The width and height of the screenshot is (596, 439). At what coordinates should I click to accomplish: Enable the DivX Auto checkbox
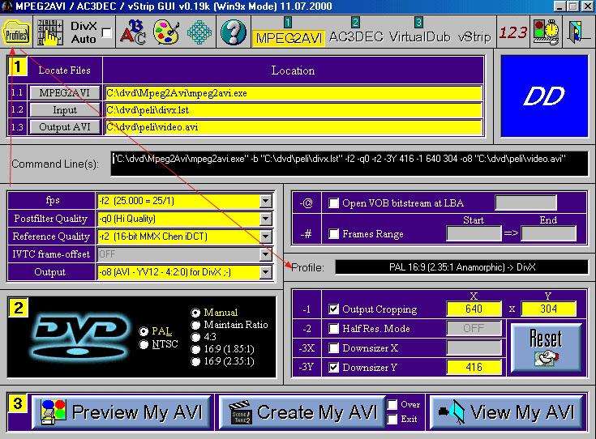107,33
